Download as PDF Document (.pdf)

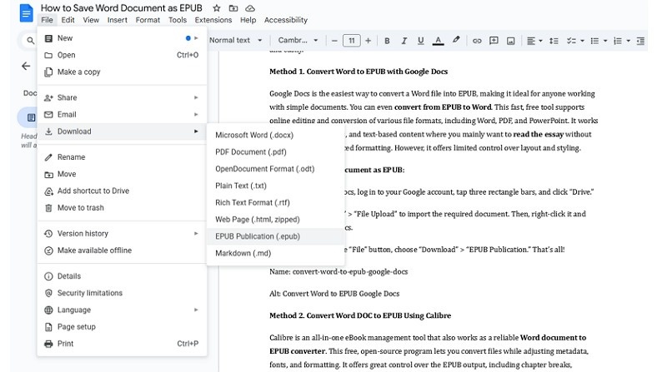276,152
